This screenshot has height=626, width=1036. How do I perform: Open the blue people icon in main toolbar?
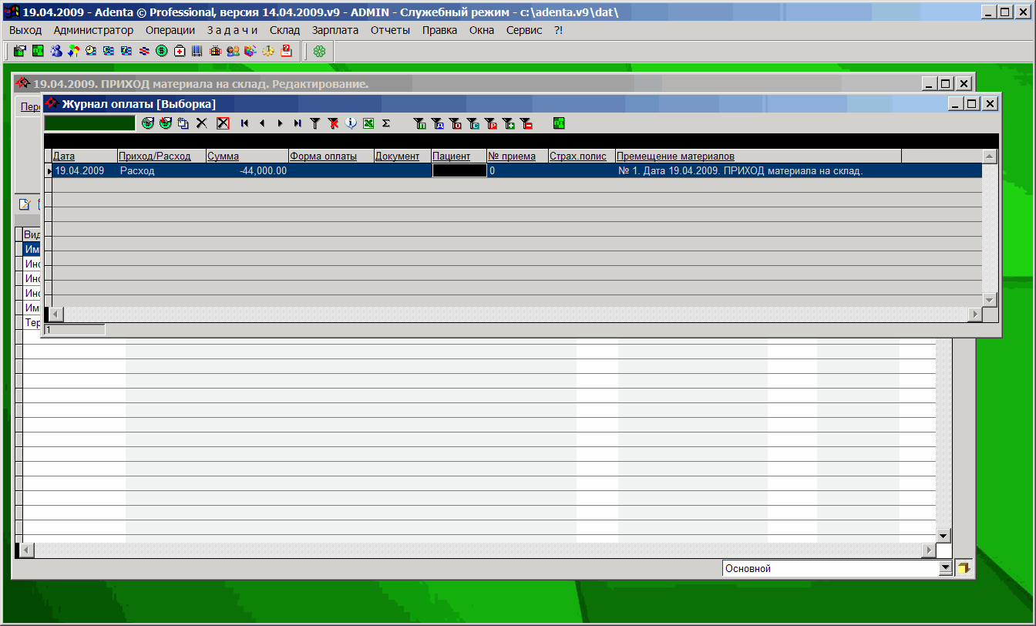(x=56, y=51)
